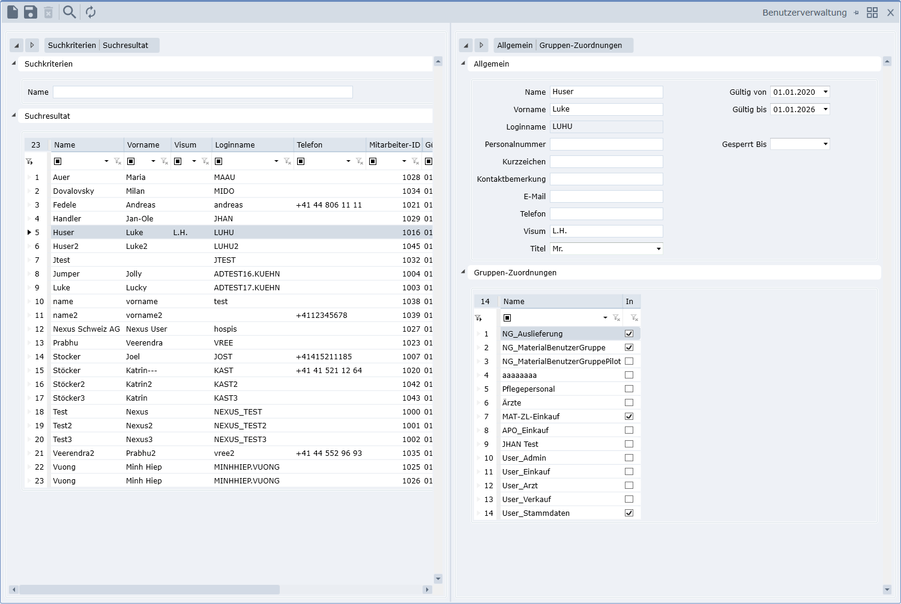
Task: Click the delete trash icon
Action: [x=49, y=13]
